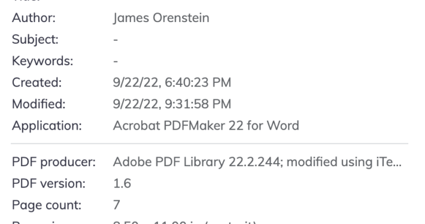
Task: Select the empty Subject value dash
Action: (116, 40)
